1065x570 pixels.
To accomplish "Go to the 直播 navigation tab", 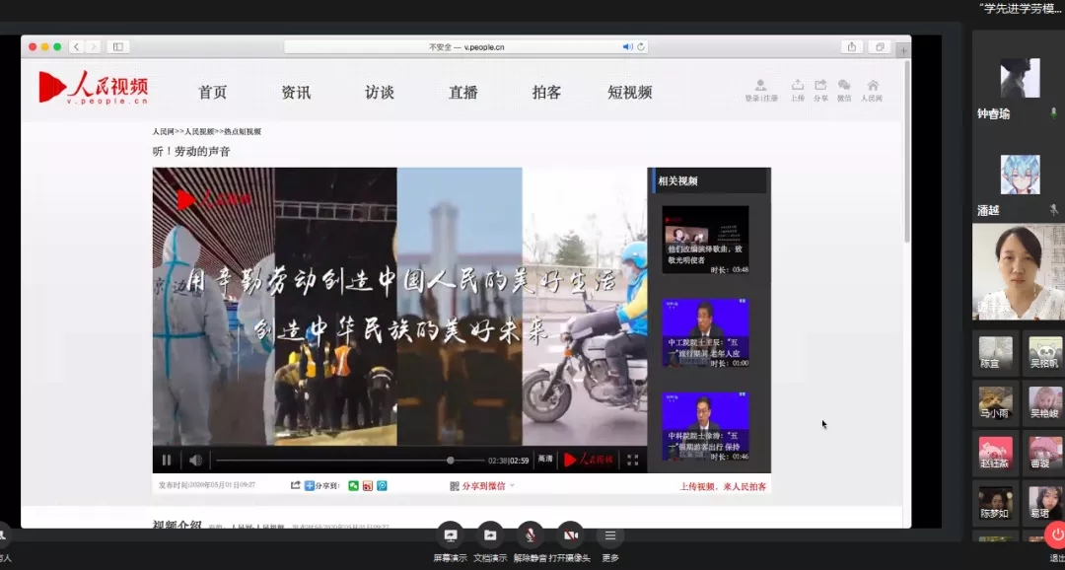I will click(x=463, y=93).
